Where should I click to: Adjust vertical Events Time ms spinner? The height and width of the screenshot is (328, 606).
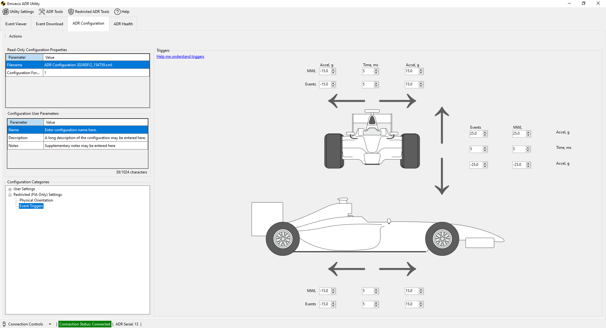(485, 149)
